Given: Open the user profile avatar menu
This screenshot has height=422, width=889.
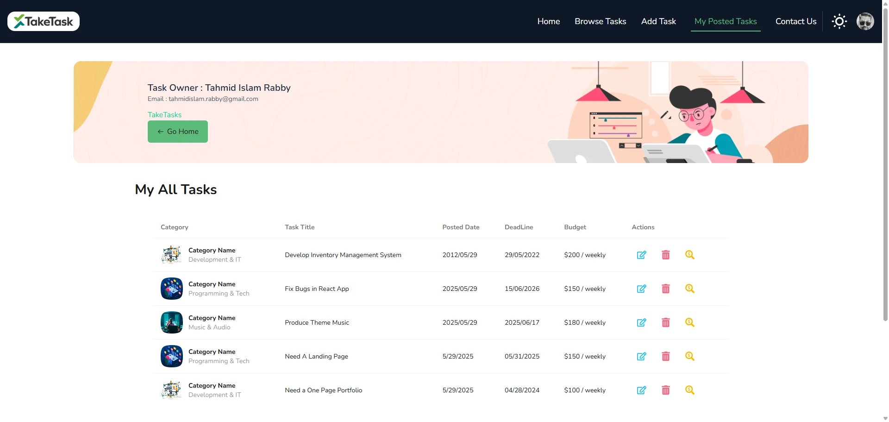Looking at the screenshot, I should click(x=865, y=21).
